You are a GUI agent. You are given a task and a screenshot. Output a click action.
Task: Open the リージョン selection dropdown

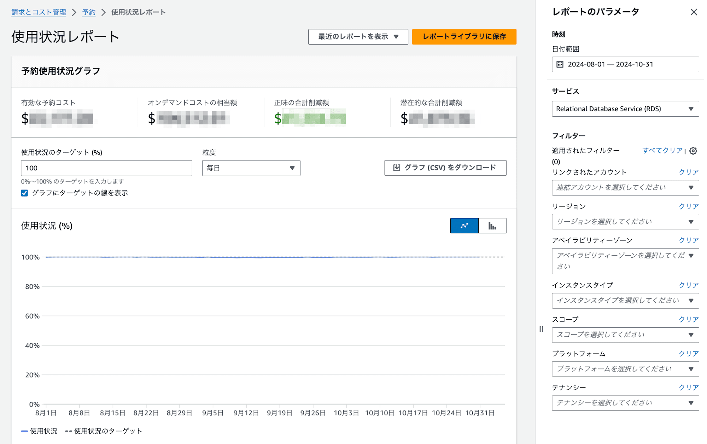click(x=625, y=222)
